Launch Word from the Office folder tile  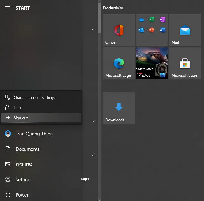pyautogui.click(x=162, y=30)
